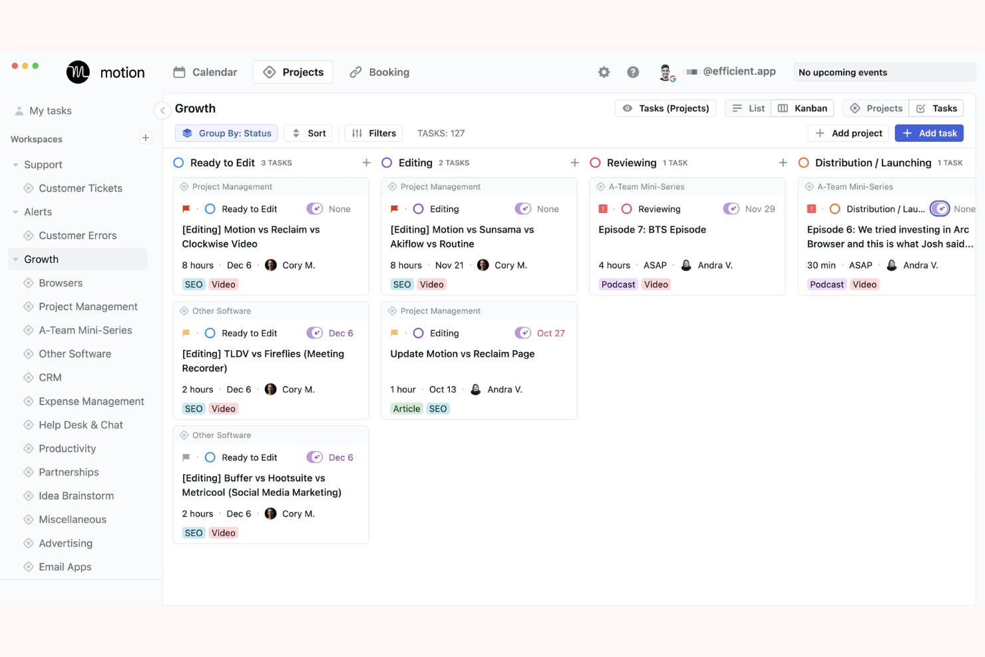Collapse the sidebar with the chevron button
Viewport: 985px width, 657px height.
coord(162,110)
